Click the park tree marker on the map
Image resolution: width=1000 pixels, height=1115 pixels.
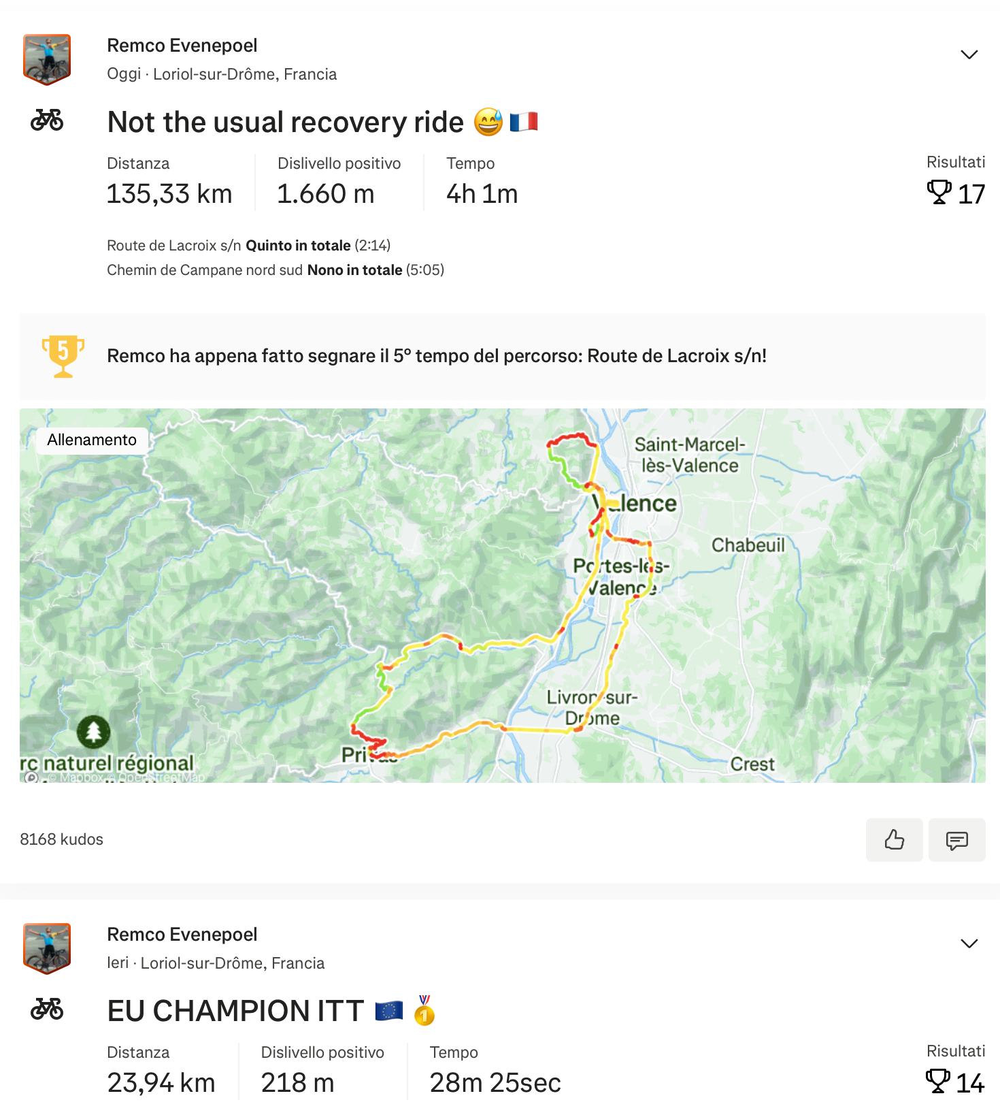tap(93, 732)
